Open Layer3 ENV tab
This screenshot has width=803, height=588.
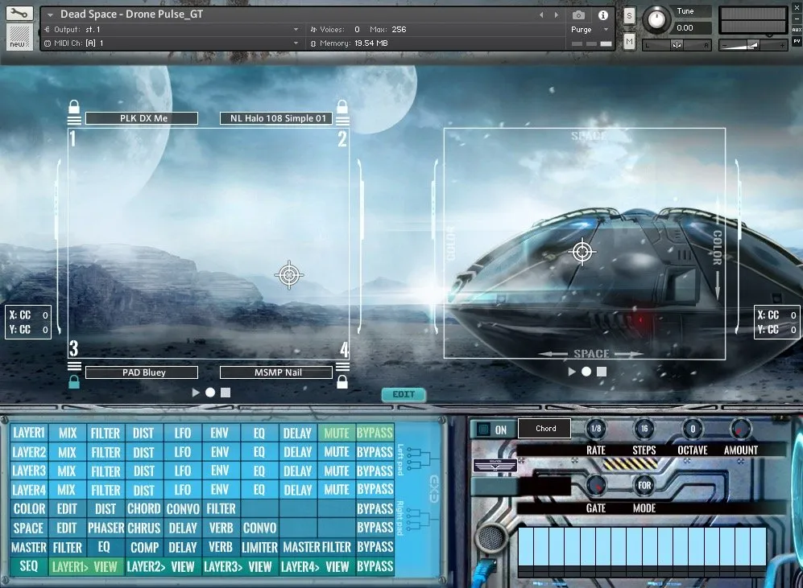click(220, 471)
